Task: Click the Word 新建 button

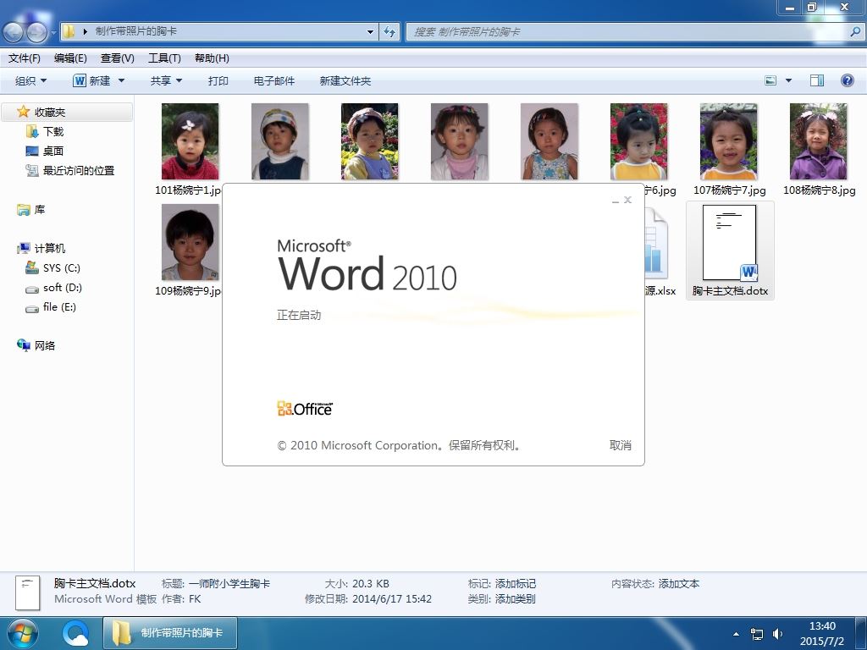Action: click(91, 80)
